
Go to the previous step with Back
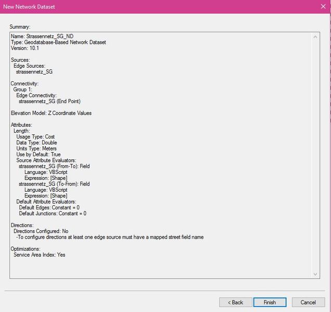pyautogui.click(x=235, y=302)
